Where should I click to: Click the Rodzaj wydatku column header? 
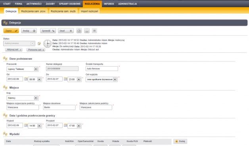[42, 141]
